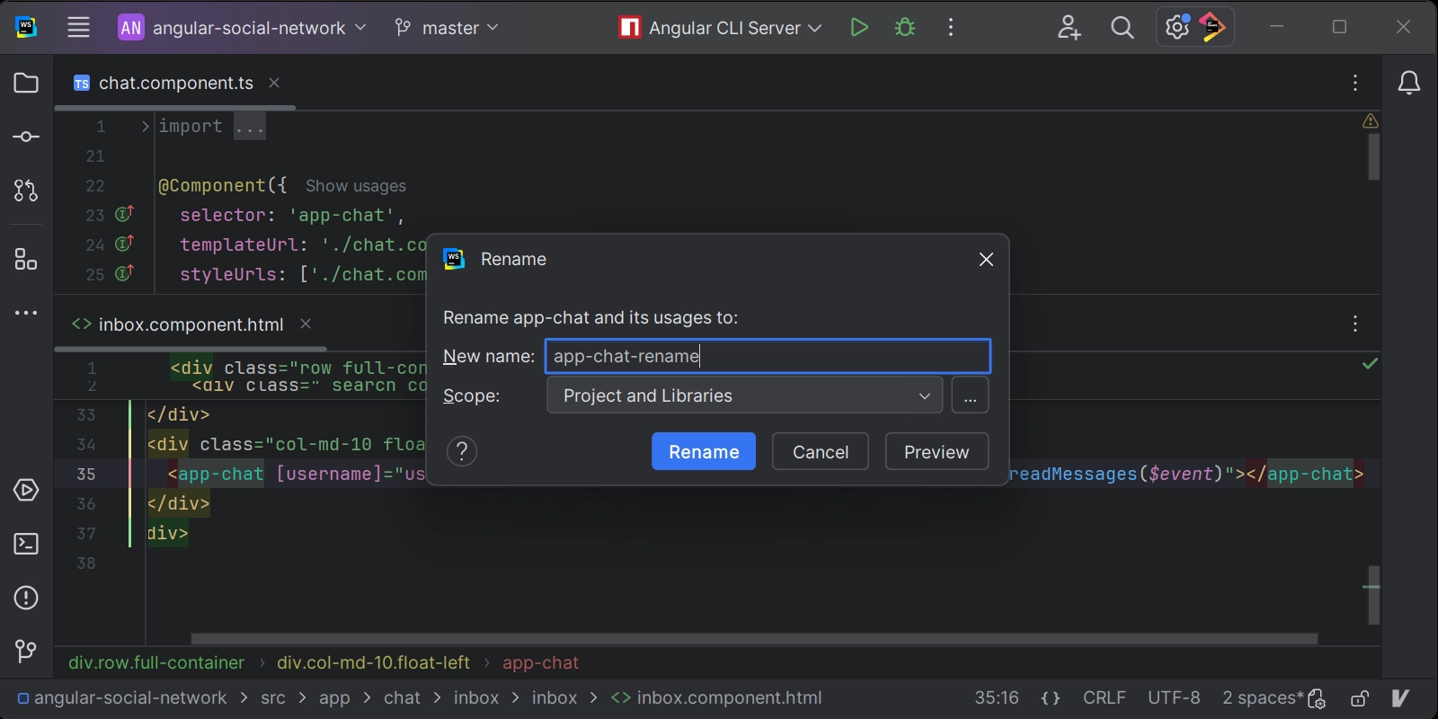Open tab options for inbox.component.html pane
The height and width of the screenshot is (719, 1438).
1355,324
